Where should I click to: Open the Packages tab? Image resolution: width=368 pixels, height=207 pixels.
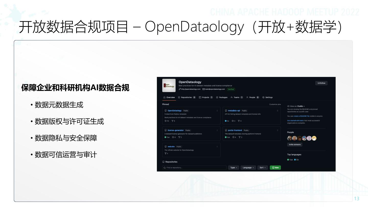tap(222, 97)
